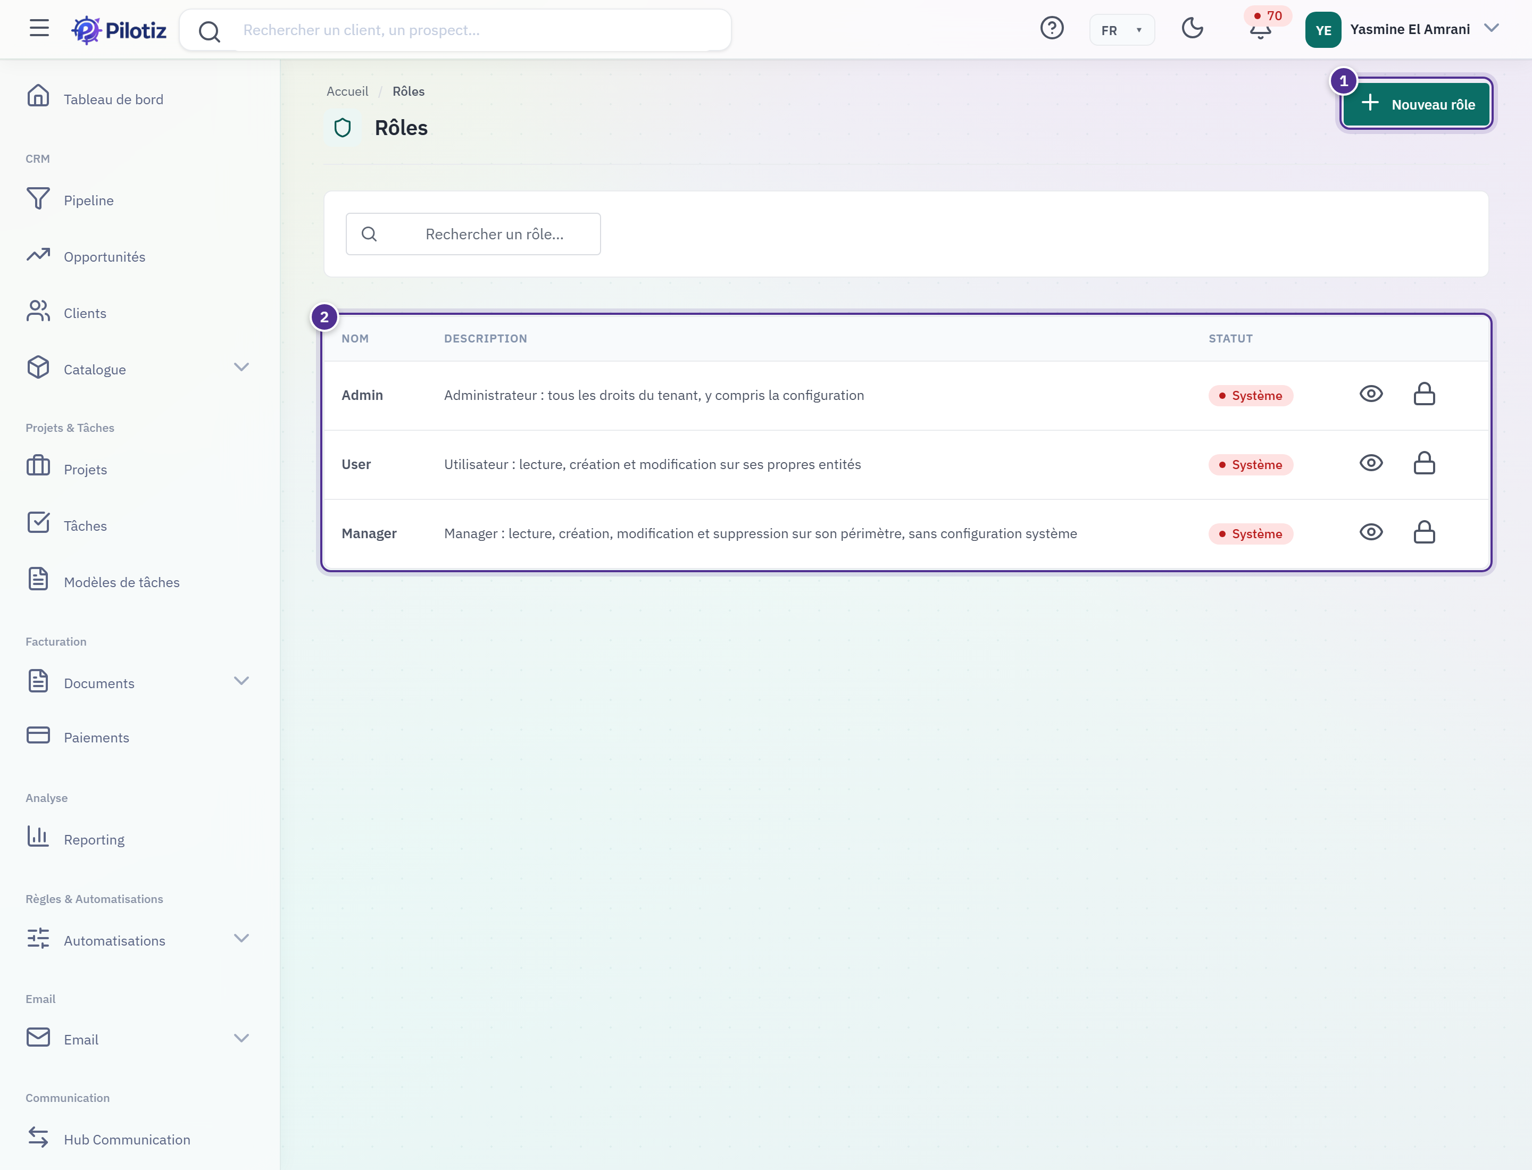Click the Tâches checkbox icon

point(38,522)
